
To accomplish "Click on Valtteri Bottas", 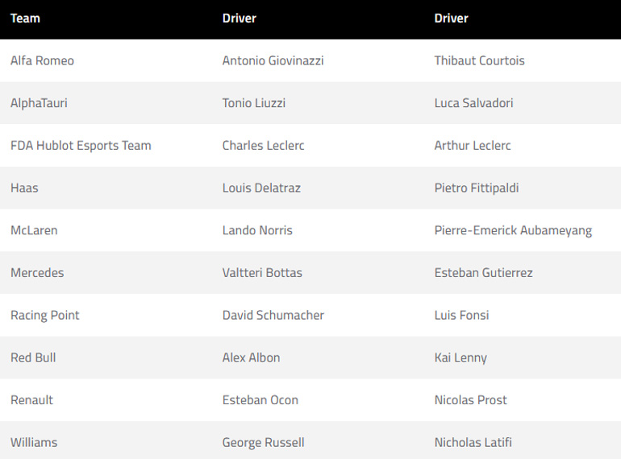I will tap(262, 273).
